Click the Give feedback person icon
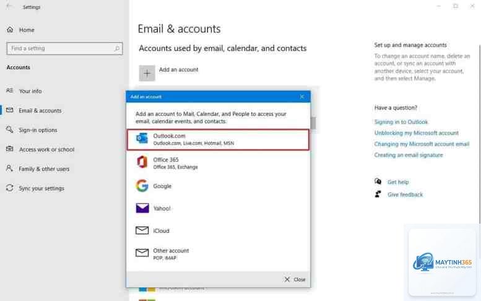Screen dimensions: 481x301 378,194
